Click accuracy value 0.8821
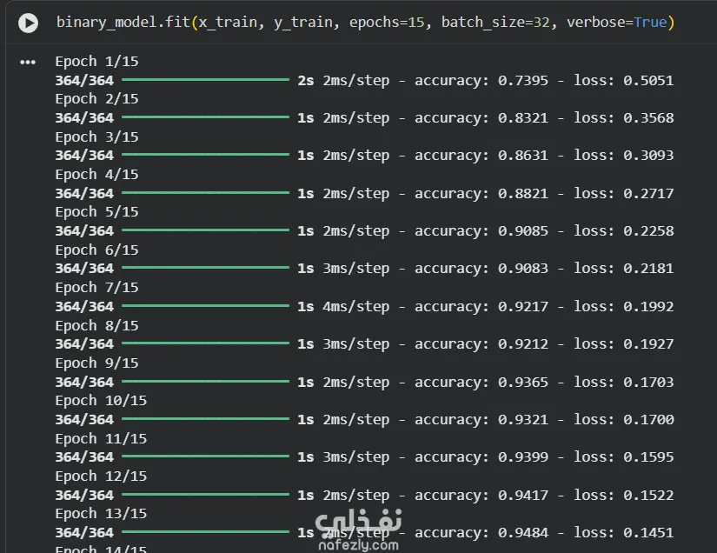This screenshot has height=553, width=717. pos(523,194)
